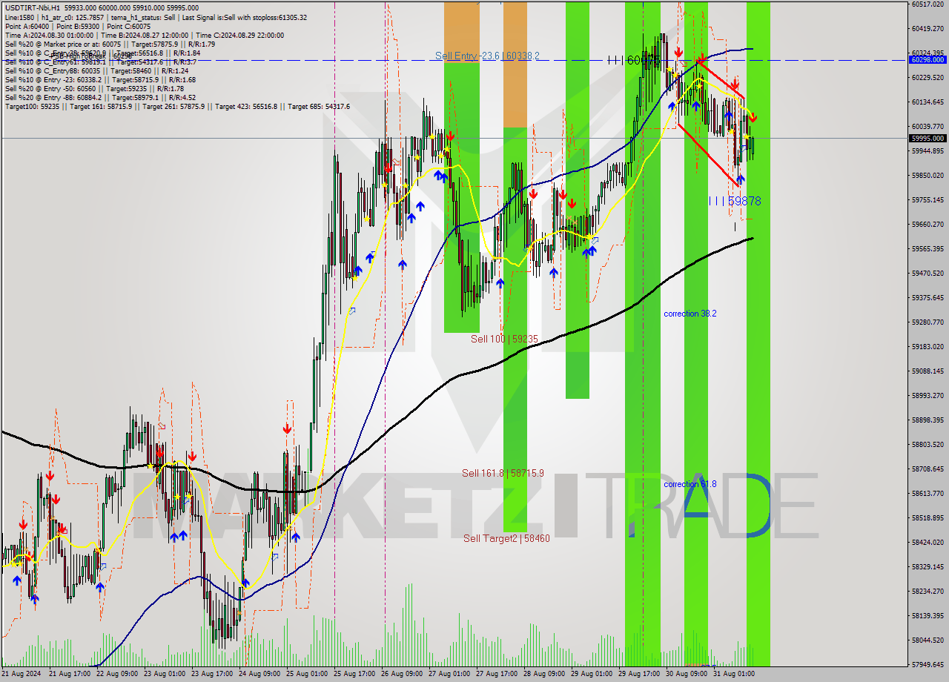Click the 59470.520 price axis value
This screenshot has width=949, height=682.
pyautogui.click(x=928, y=273)
